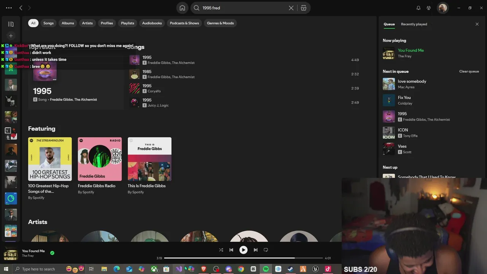Image resolution: width=487 pixels, height=274 pixels.
Task: Filter results by Profiles
Action: click(x=107, y=23)
